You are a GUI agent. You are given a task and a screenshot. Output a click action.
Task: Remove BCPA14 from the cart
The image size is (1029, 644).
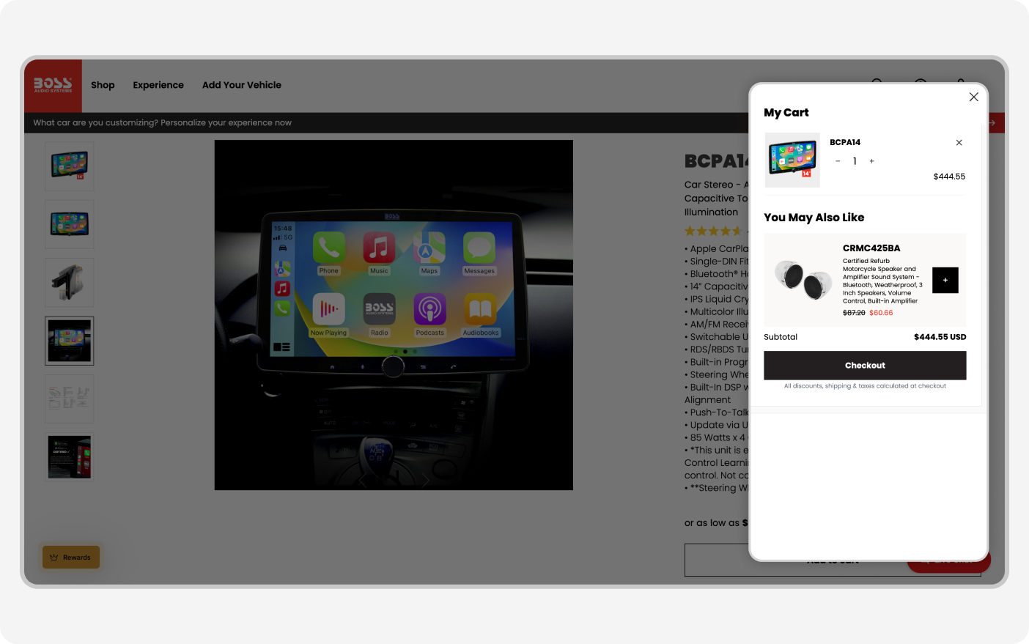click(959, 143)
